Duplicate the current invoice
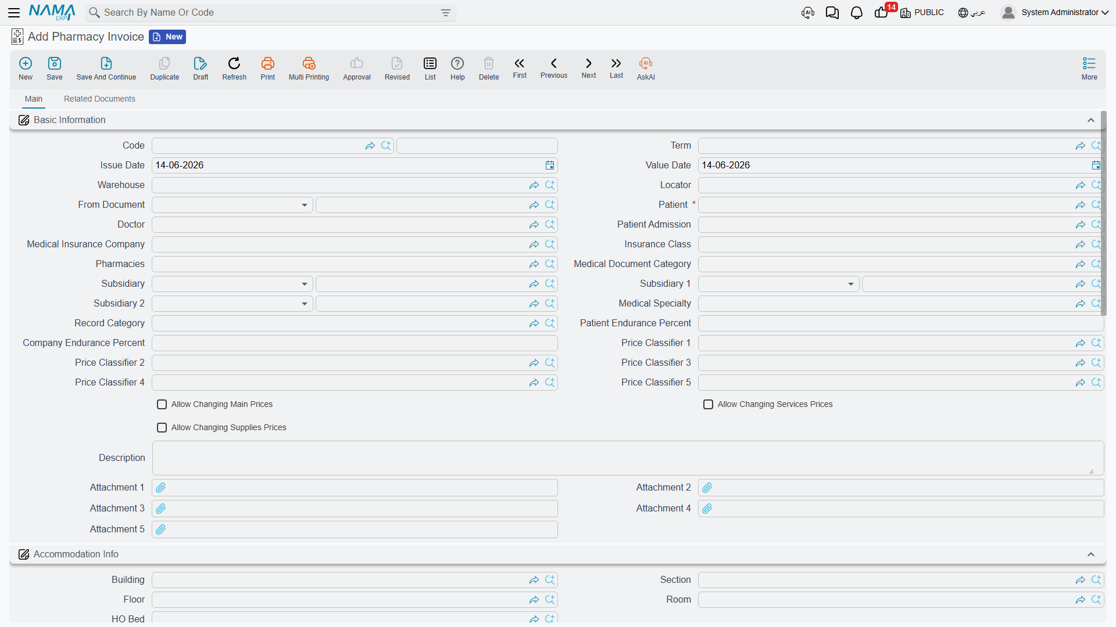The width and height of the screenshot is (1116, 627). click(164, 69)
